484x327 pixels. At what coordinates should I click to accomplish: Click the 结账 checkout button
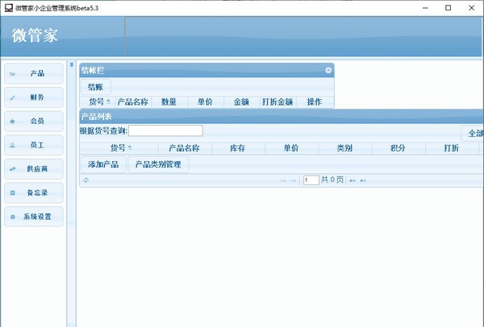click(96, 87)
